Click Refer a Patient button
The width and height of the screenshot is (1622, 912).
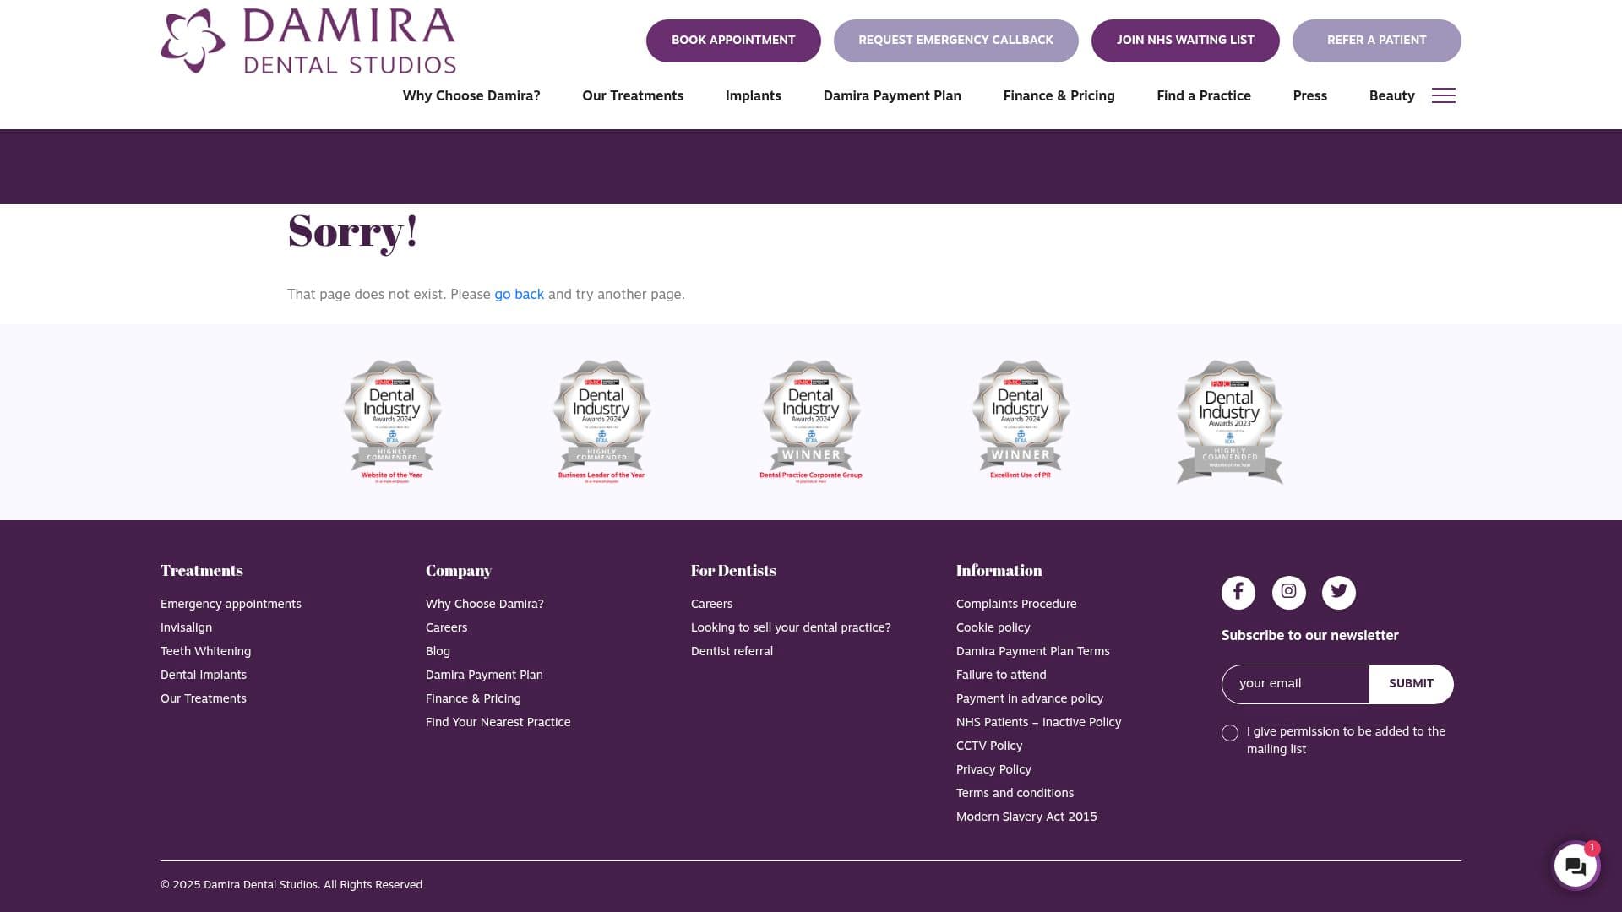pyautogui.click(x=1376, y=41)
